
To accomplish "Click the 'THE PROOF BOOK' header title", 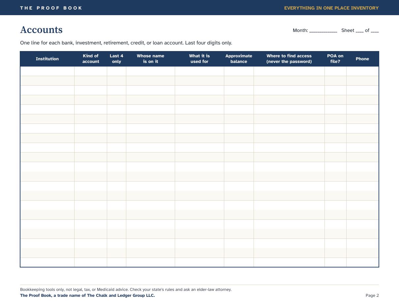I will [x=51, y=8].
